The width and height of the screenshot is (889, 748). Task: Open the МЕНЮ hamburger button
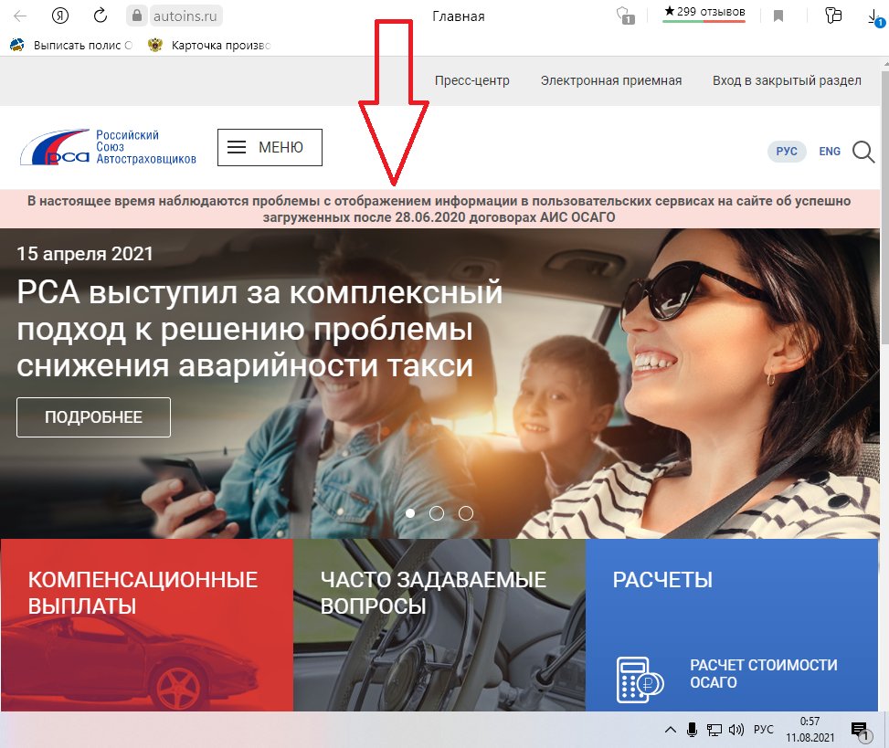pos(270,147)
